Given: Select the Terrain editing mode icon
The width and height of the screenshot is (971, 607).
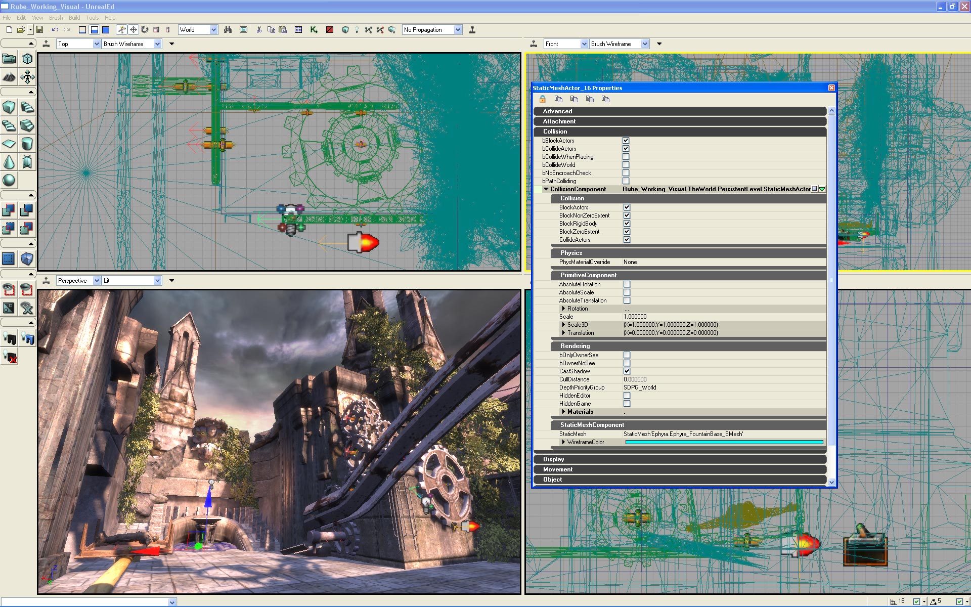Looking at the screenshot, I should pos(9,77).
